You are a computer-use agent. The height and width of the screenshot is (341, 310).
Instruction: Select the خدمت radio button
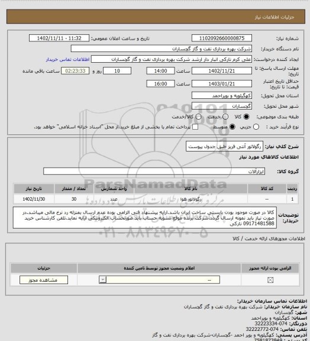pyautogui.click(x=225, y=117)
